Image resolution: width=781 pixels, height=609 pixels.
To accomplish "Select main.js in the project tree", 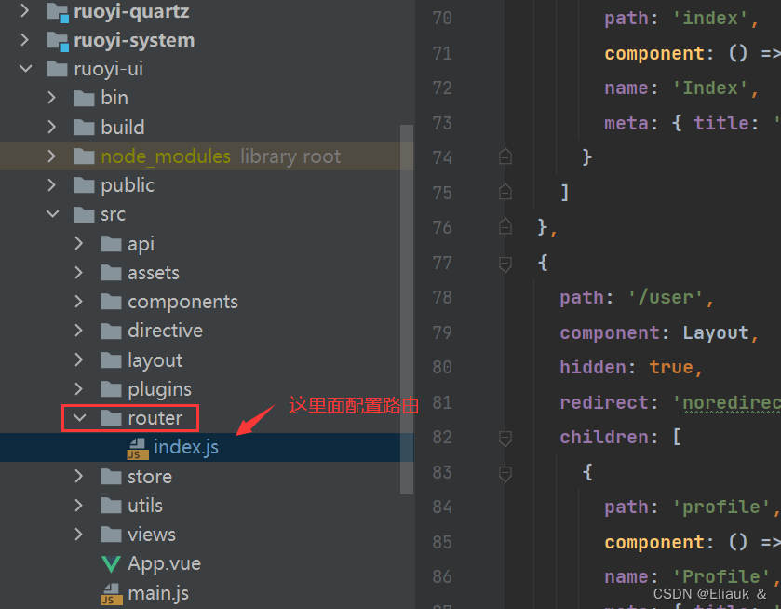I will coord(158,593).
